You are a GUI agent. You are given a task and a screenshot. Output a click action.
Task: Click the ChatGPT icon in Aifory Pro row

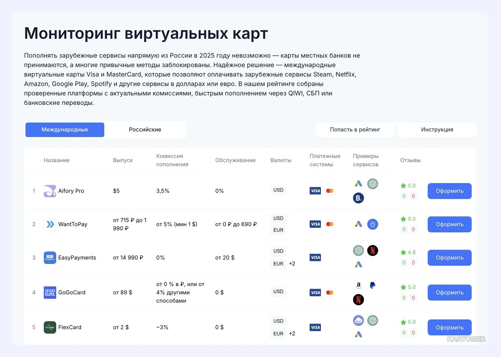(x=373, y=184)
